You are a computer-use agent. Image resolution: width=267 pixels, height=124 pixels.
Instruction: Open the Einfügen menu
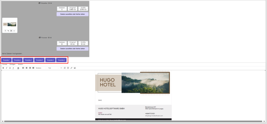(x=13, y=64)
